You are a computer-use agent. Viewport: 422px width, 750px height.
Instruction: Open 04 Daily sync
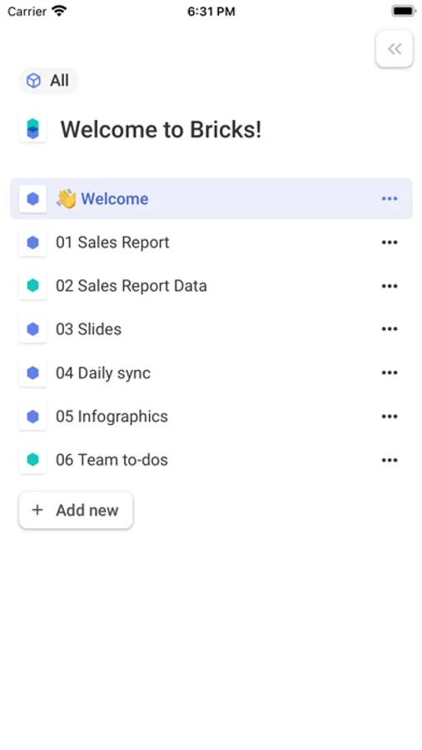click(103, 373)
